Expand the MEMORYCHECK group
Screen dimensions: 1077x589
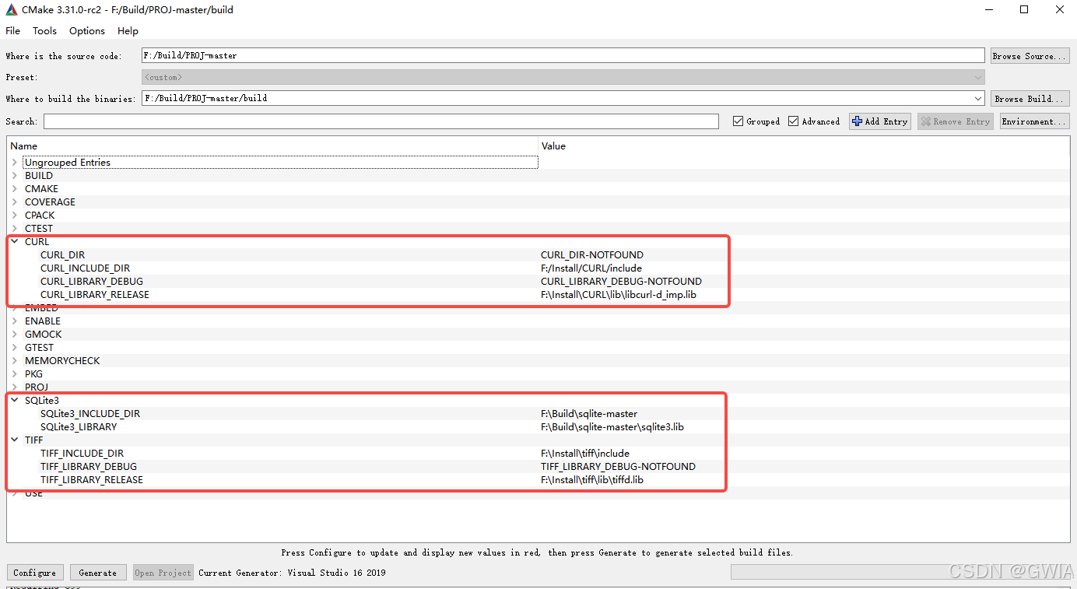(15, 361)
